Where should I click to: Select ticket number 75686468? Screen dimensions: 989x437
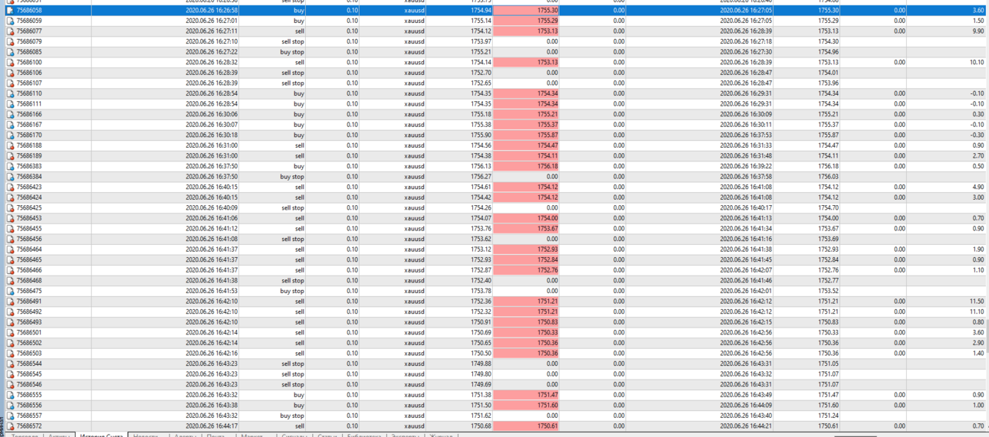coord(29,281)
